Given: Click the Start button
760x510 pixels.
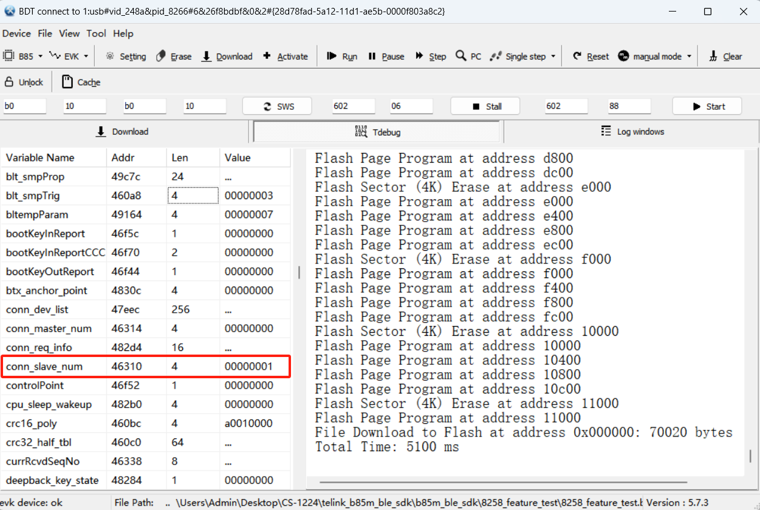Looking at the screenshot, I should [x=707, y=106].
